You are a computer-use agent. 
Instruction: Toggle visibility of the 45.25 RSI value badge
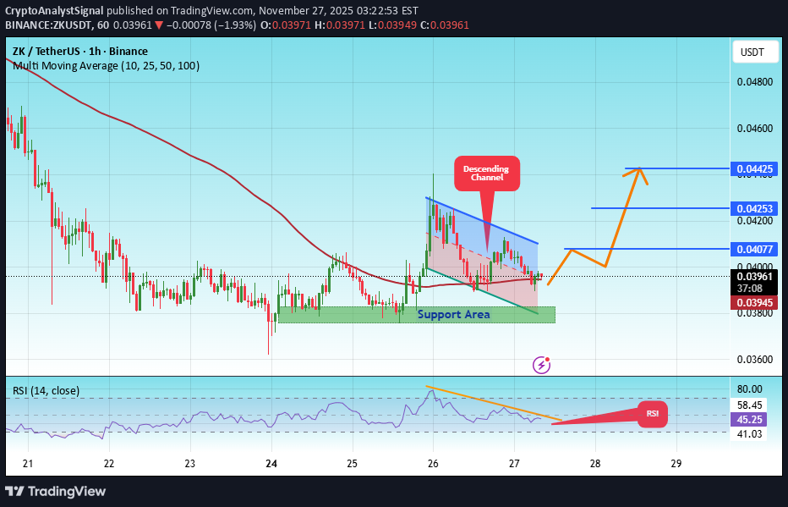[748, 420]
